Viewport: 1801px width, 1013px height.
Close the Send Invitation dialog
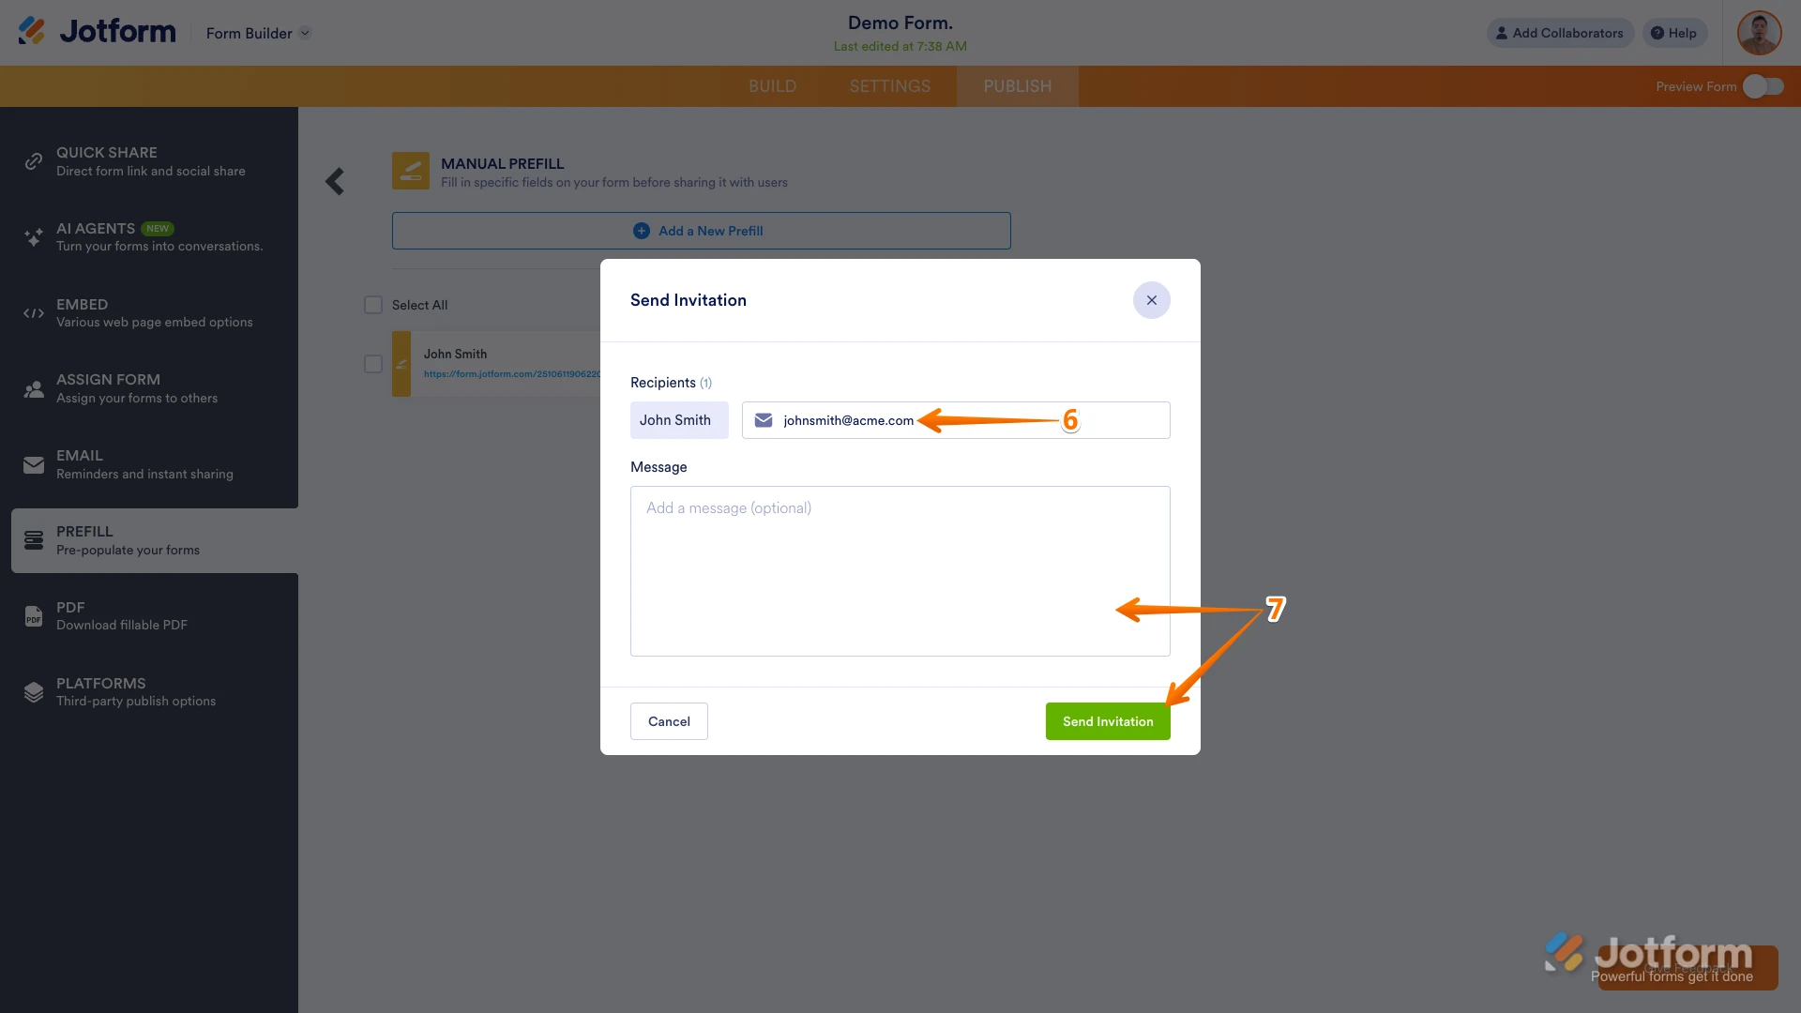click(x=1152, y=300)
